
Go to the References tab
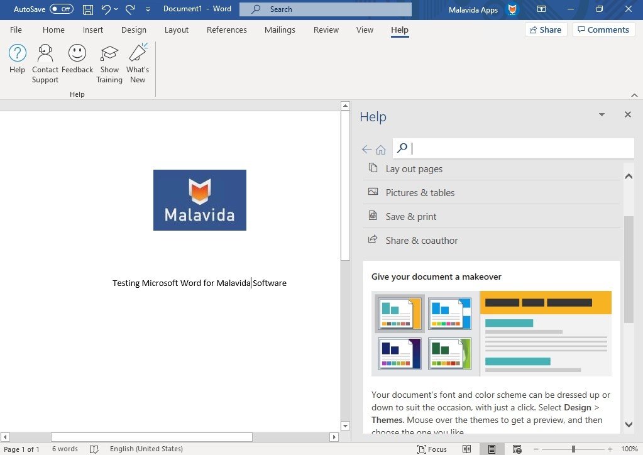coord(227,30)
